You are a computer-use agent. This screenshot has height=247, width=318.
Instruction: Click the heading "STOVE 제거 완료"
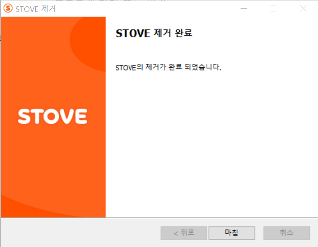154,33
